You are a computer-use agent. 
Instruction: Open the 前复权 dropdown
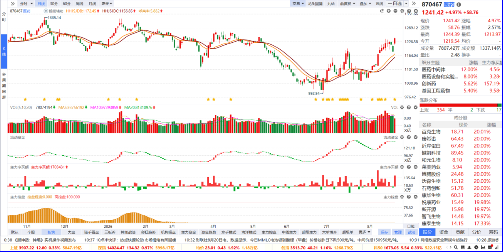(x=348, y=4)
